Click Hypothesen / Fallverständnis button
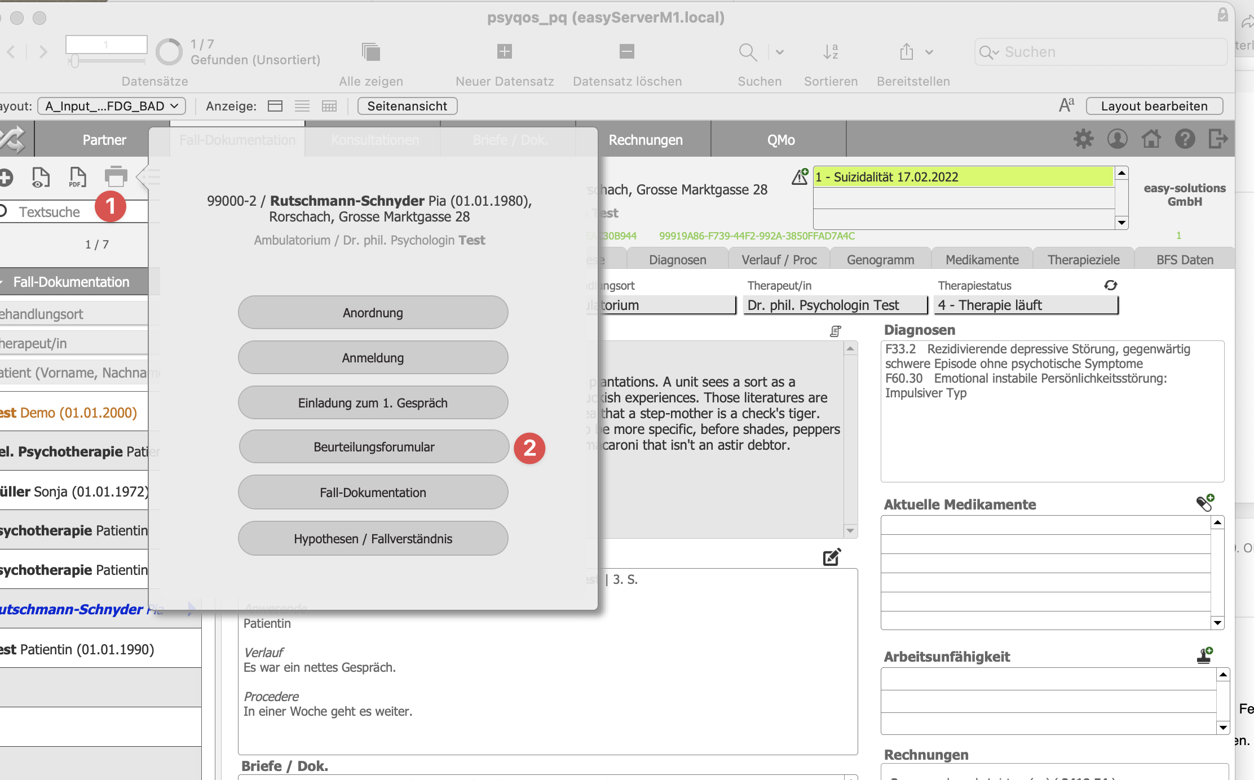Image resolution: width=1254 pixels, height=780 pixels. pos(373,539)
